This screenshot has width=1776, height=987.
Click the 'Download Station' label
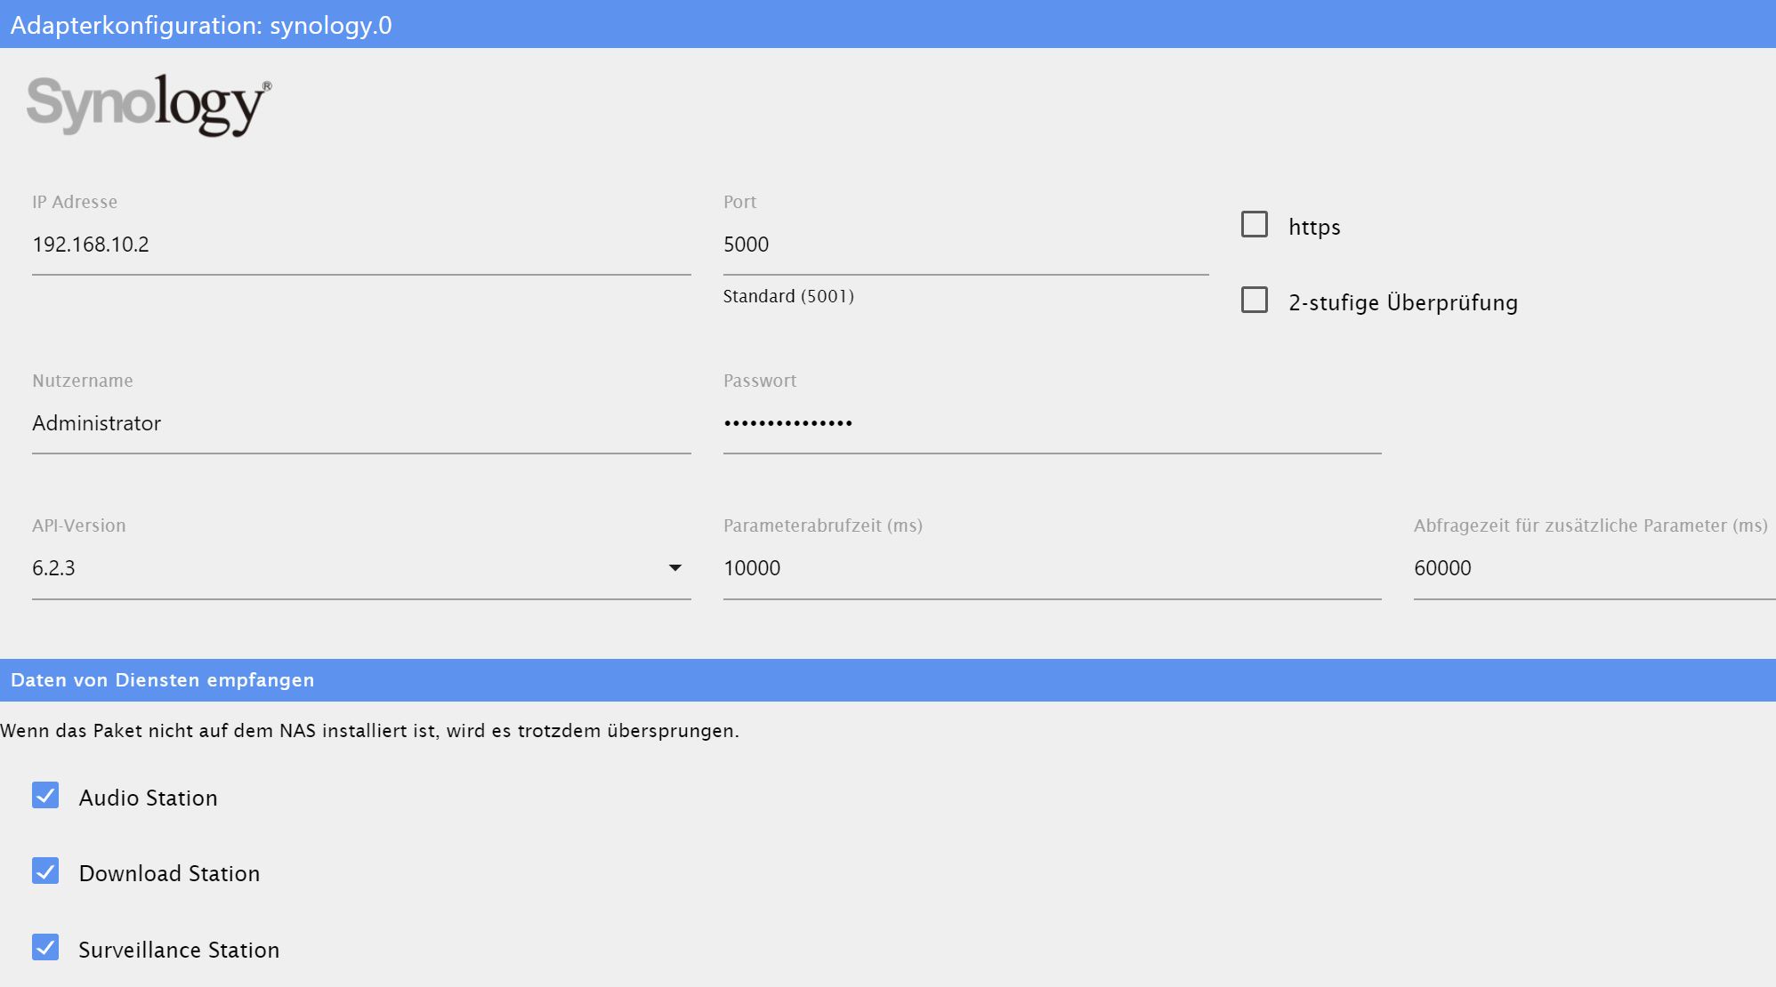point(169,873)
